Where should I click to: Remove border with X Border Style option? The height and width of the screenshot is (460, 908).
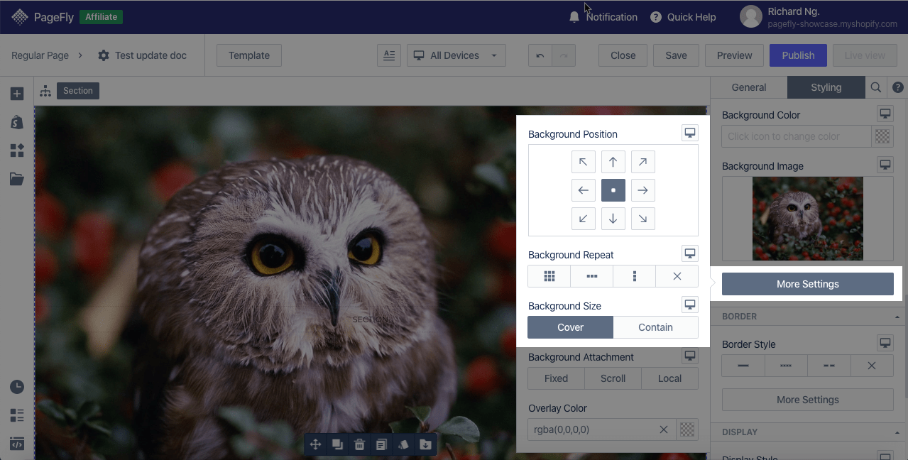click(x=871, y=366)
